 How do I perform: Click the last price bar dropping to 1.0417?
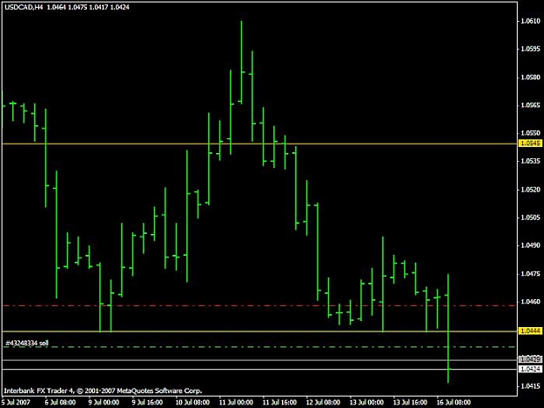(448, 328)
